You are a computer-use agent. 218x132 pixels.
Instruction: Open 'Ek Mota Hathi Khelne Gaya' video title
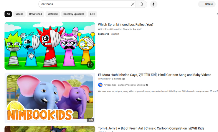click(x=155, y=75)
